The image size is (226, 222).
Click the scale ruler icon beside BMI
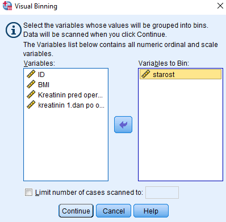(31, 84)
